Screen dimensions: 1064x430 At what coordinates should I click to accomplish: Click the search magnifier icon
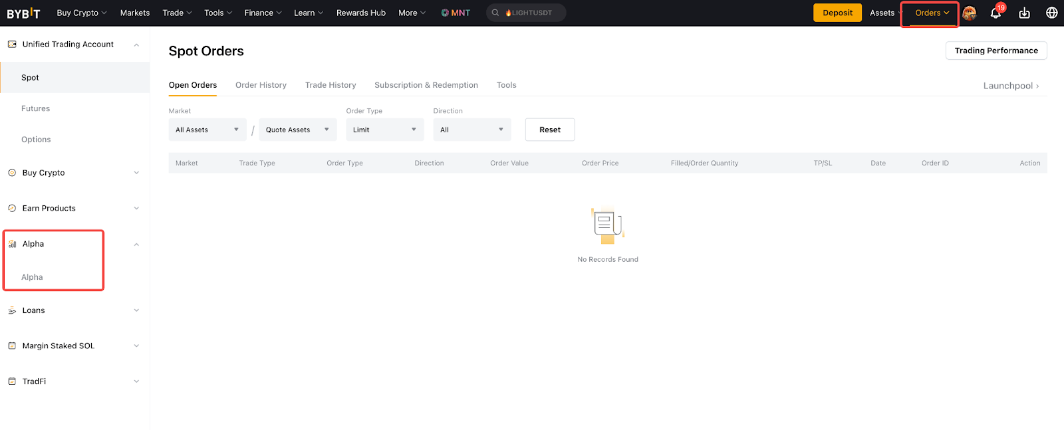(x=495, y=13)
